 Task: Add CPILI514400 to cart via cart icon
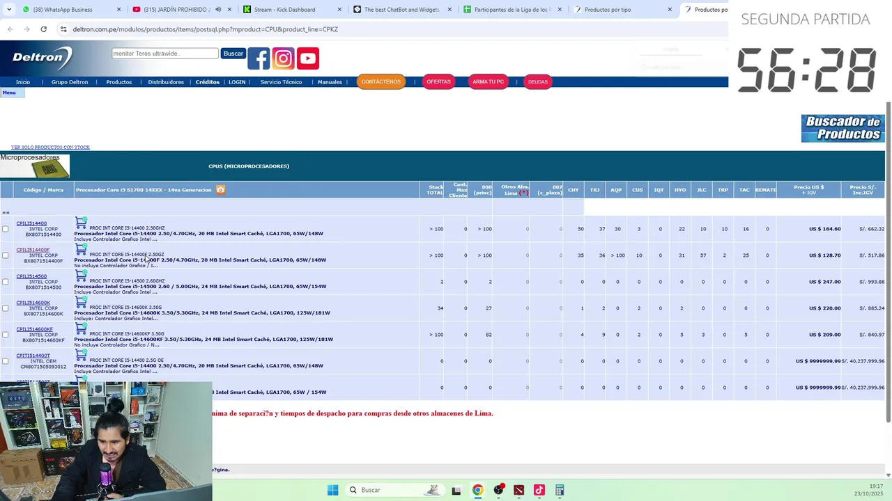(81, 223)
